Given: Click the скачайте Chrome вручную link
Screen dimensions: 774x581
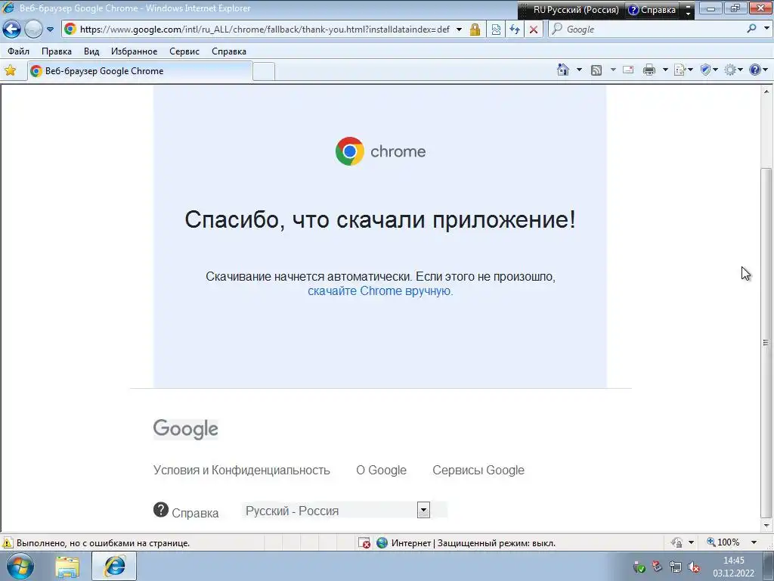Looking at the screenshot, I should point(380,291).
